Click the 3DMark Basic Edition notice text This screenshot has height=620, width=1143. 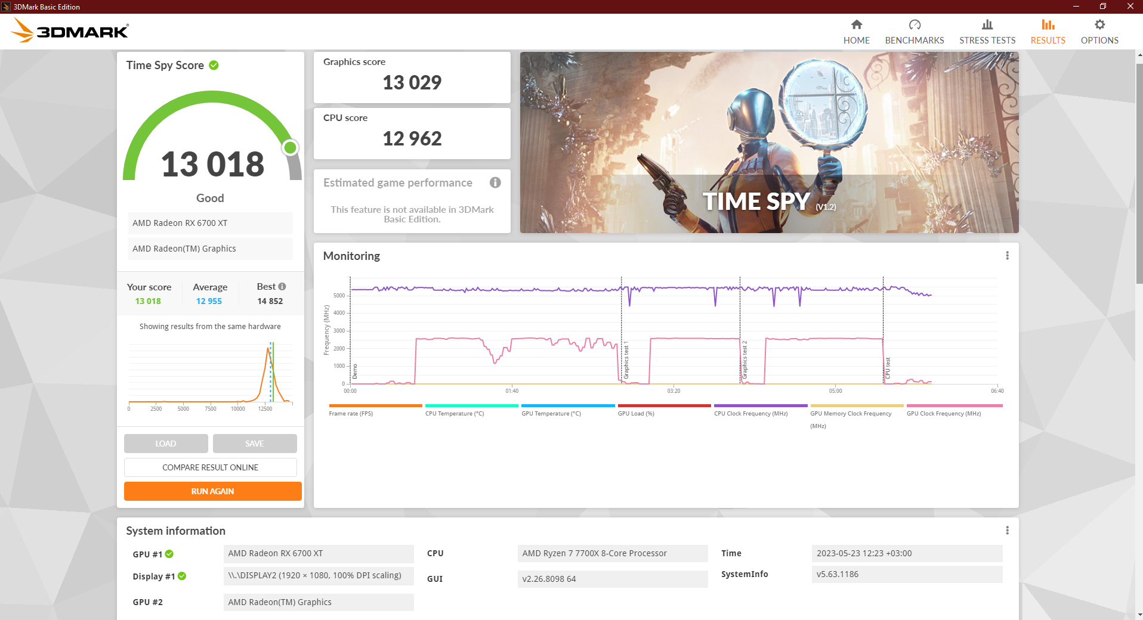[412, 214]
